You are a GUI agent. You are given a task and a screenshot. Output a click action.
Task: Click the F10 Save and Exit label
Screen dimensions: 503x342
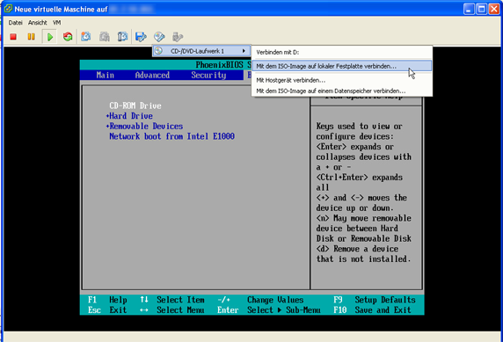(372, 310)
